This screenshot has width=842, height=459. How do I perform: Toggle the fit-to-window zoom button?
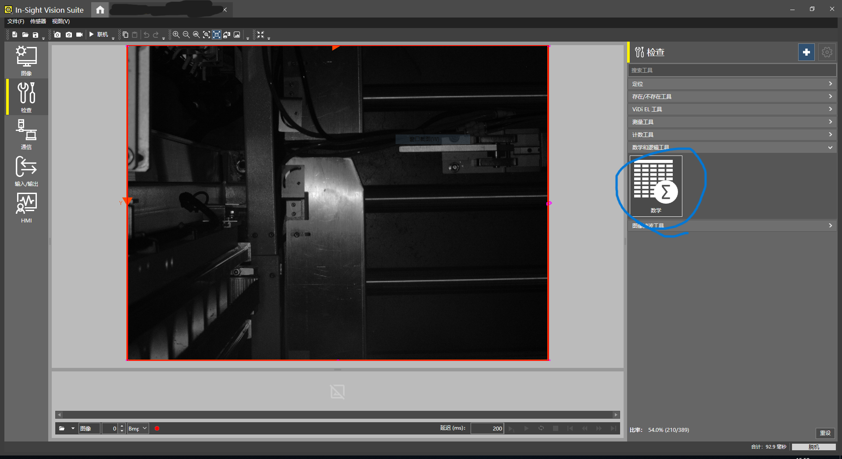(x=217, y=35)
